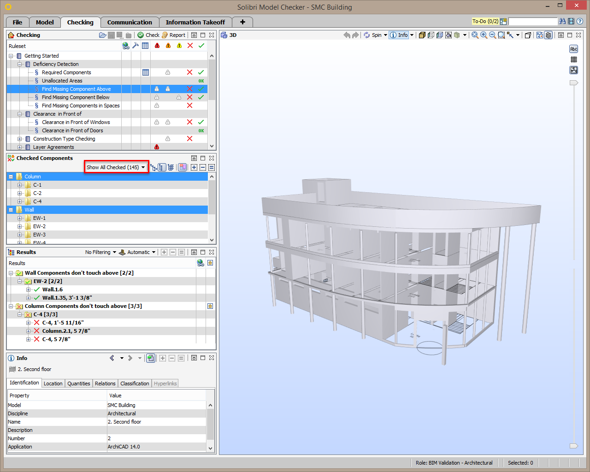The image size is (590, 472).
Task: Open the Information Takeoff tab
Action: [195, 22]
